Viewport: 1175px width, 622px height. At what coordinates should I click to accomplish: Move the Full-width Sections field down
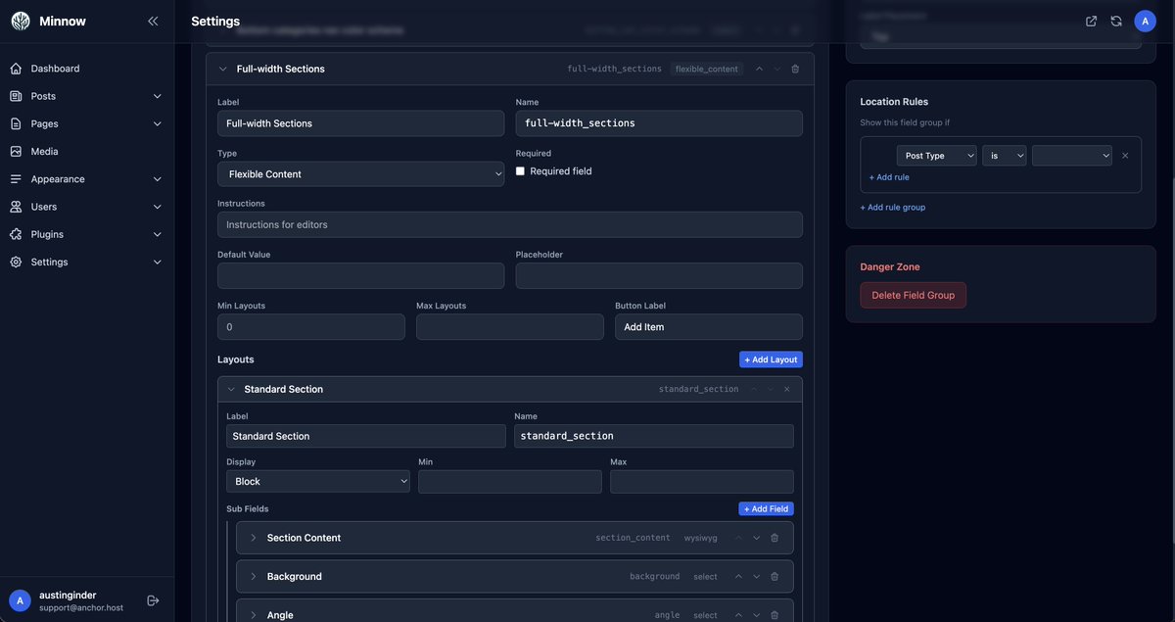tap(777, 69)
